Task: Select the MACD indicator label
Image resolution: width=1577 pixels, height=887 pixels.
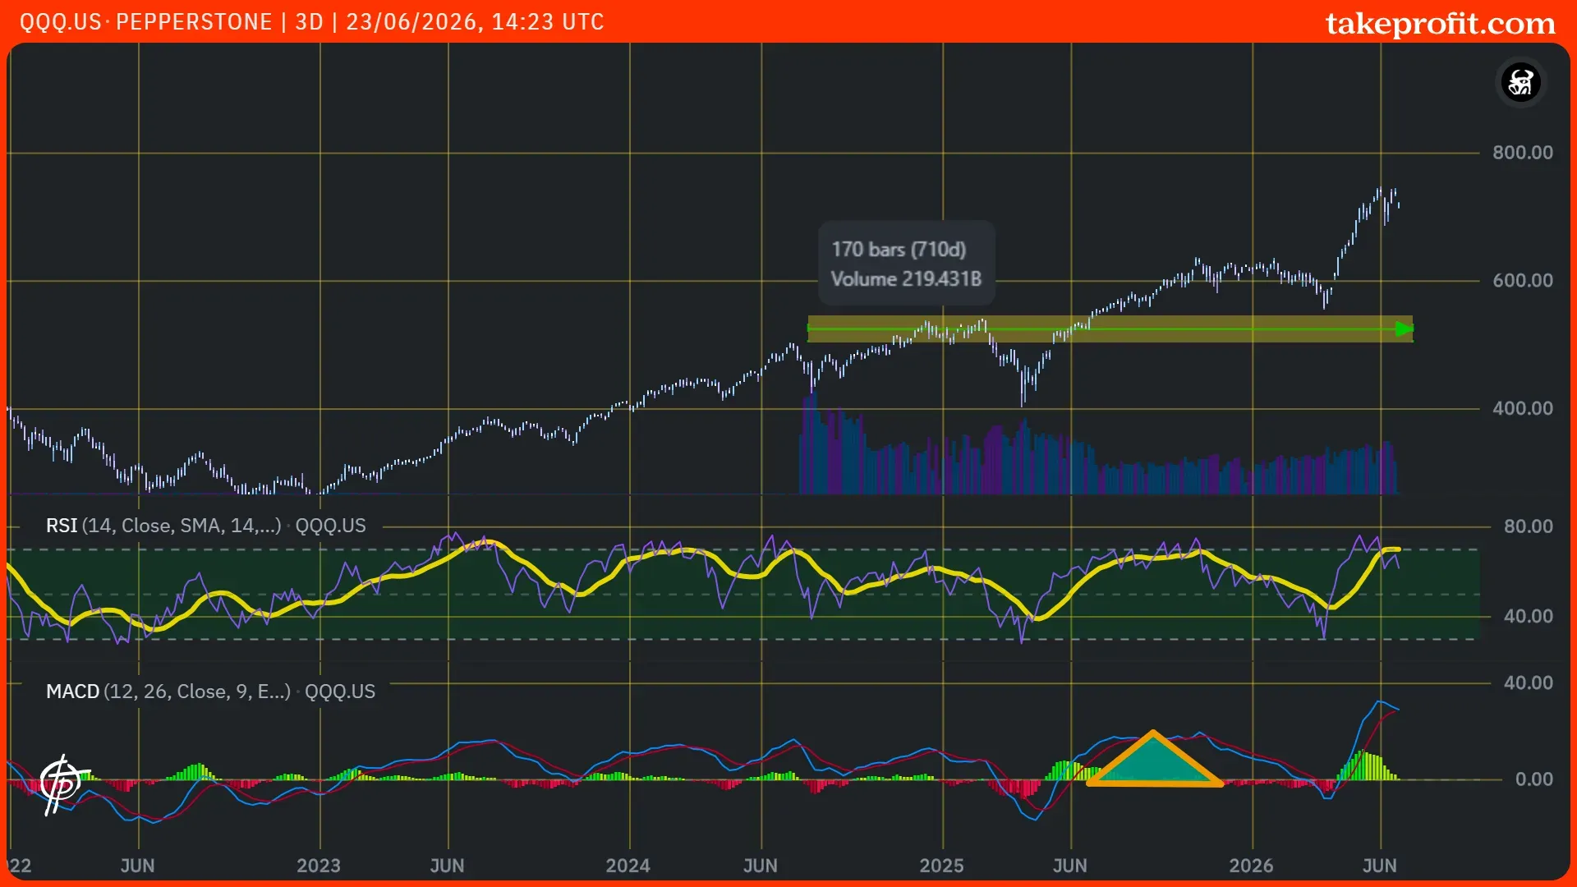Action: coord(210,692)
